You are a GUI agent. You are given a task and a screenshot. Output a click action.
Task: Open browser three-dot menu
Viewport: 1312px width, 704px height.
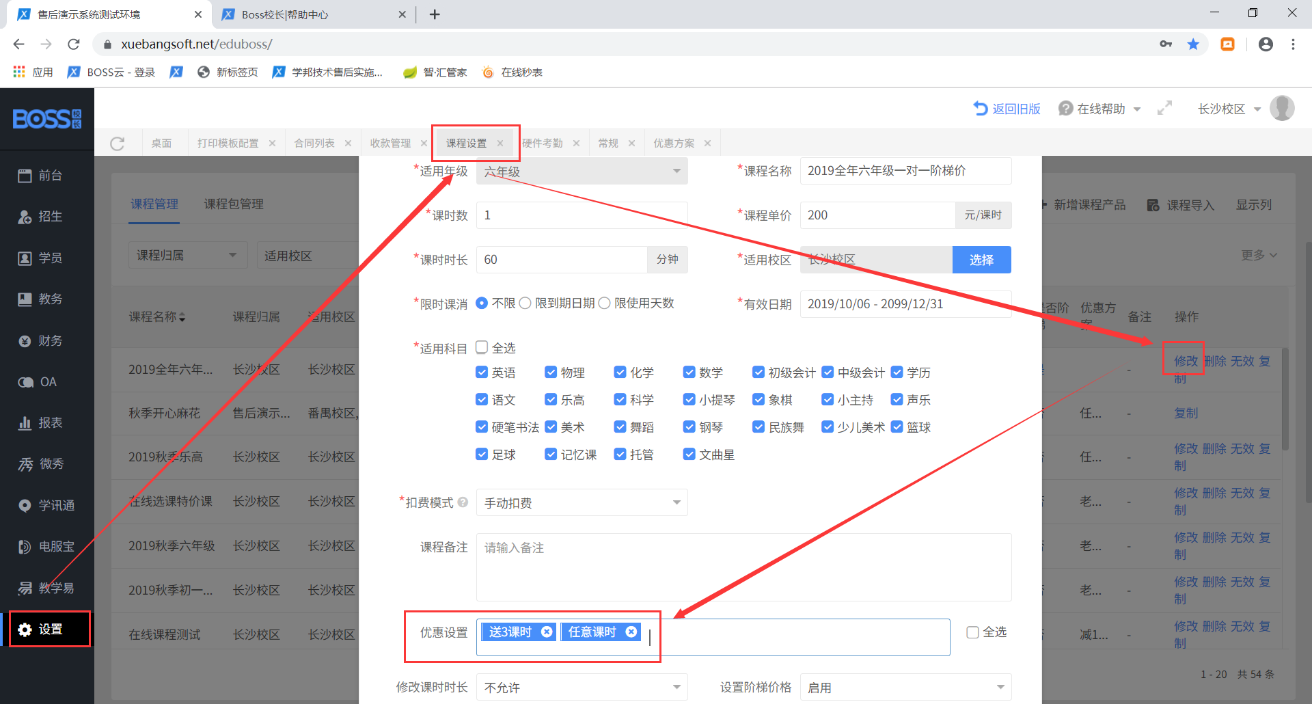pos(1293,44)
